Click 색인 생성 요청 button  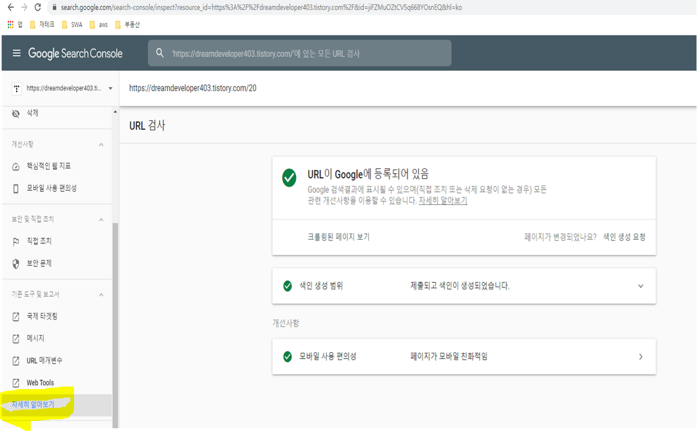pyautogui.click(x=624, y=237)
